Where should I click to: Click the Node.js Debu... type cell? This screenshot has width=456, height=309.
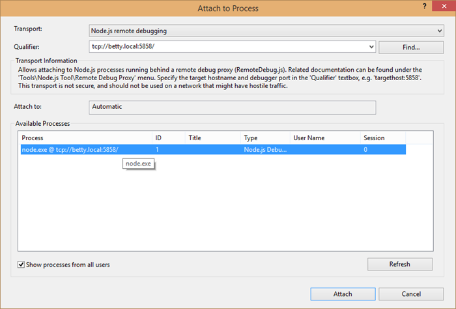(x=264, y=150)
